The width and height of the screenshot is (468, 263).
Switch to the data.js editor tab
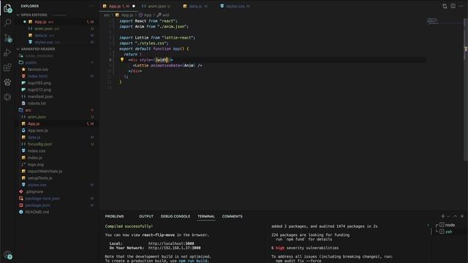195,6
